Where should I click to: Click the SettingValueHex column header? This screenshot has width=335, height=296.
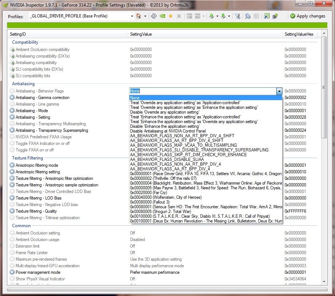click(x=300, y=34)
